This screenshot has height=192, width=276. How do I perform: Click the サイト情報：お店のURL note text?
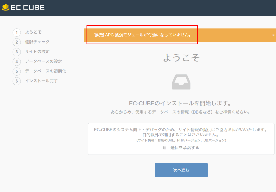pyautogui.click(x=181, y=140)
